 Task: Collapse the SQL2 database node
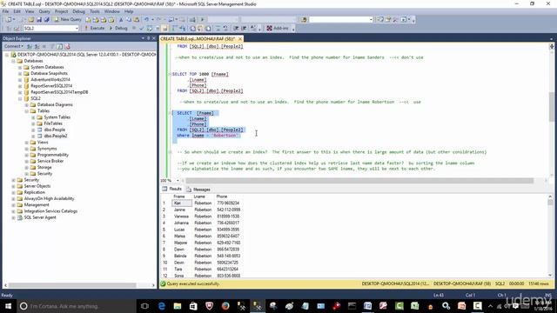(x=20, y=98)
